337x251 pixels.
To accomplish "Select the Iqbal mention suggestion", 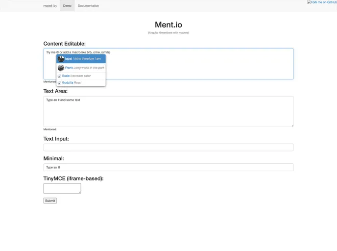I will tap(81, 59).
